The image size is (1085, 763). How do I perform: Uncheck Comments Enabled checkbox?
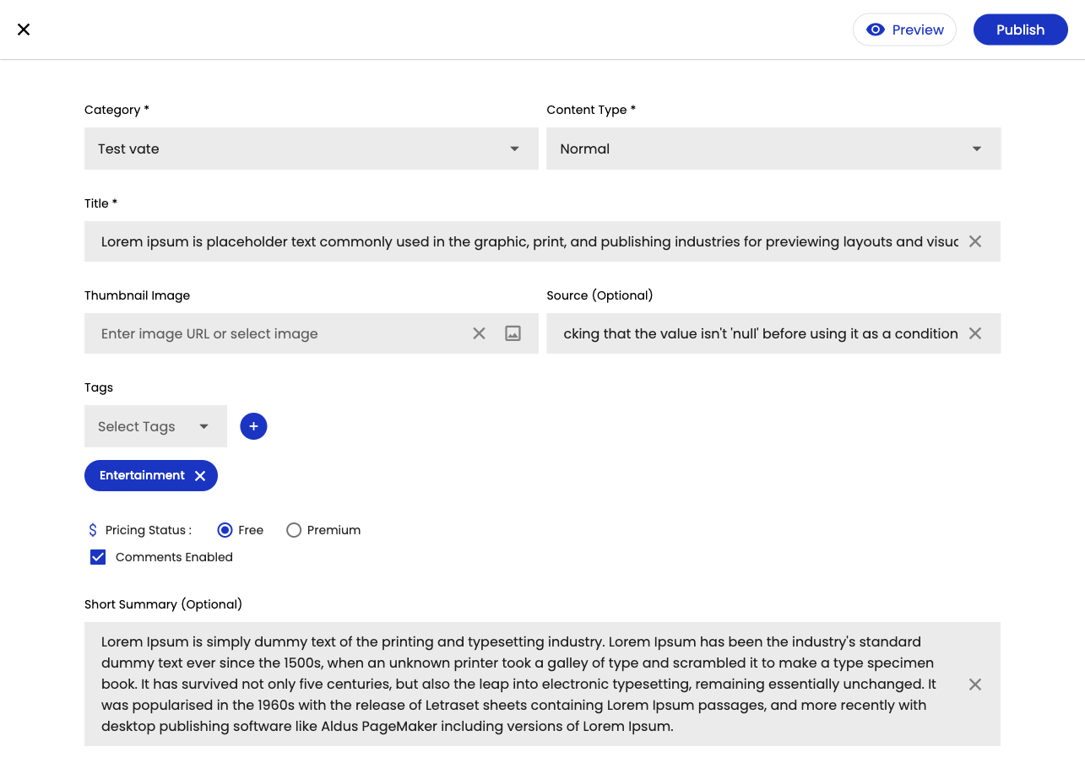tap(98, 557)
